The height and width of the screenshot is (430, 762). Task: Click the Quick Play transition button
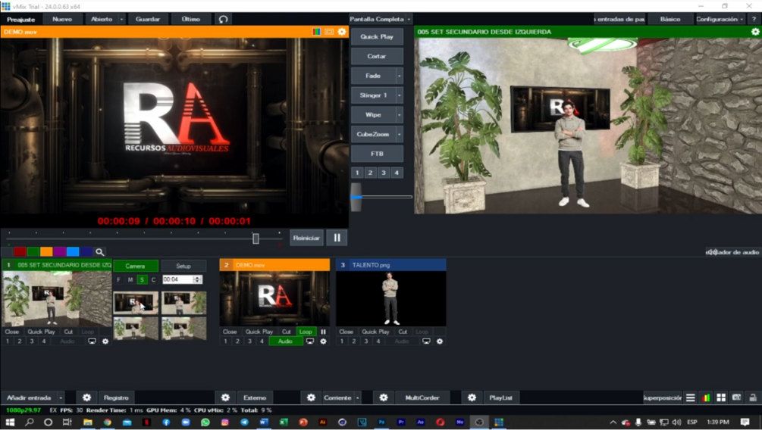pyautogui.click(x=377, y=37)
